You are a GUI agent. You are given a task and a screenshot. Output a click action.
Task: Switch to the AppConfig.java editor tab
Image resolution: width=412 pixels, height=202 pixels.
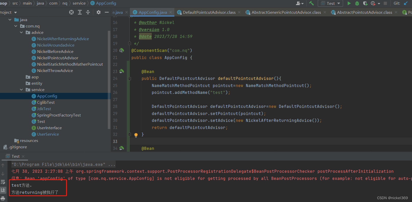(152, 12)
